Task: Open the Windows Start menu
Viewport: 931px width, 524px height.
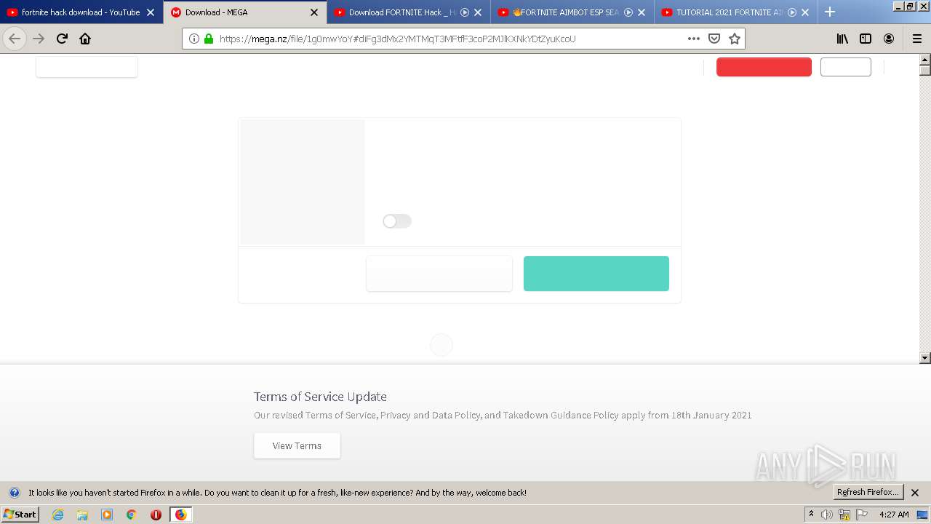Action: click(20, 515)
